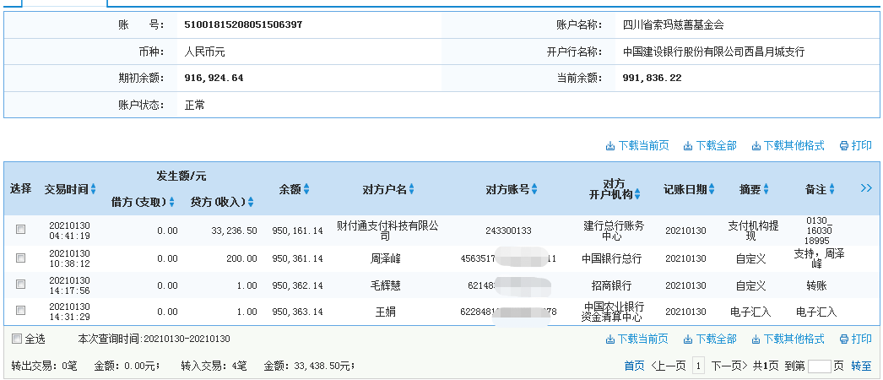This screenshot has height=380, width=883.
Task: Enable the 全选 select-all checkbox
Action: pos(16,339)
